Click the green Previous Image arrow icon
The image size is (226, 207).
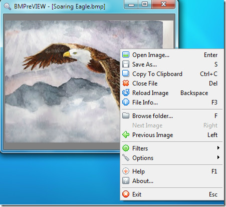[x=126, y=134]
